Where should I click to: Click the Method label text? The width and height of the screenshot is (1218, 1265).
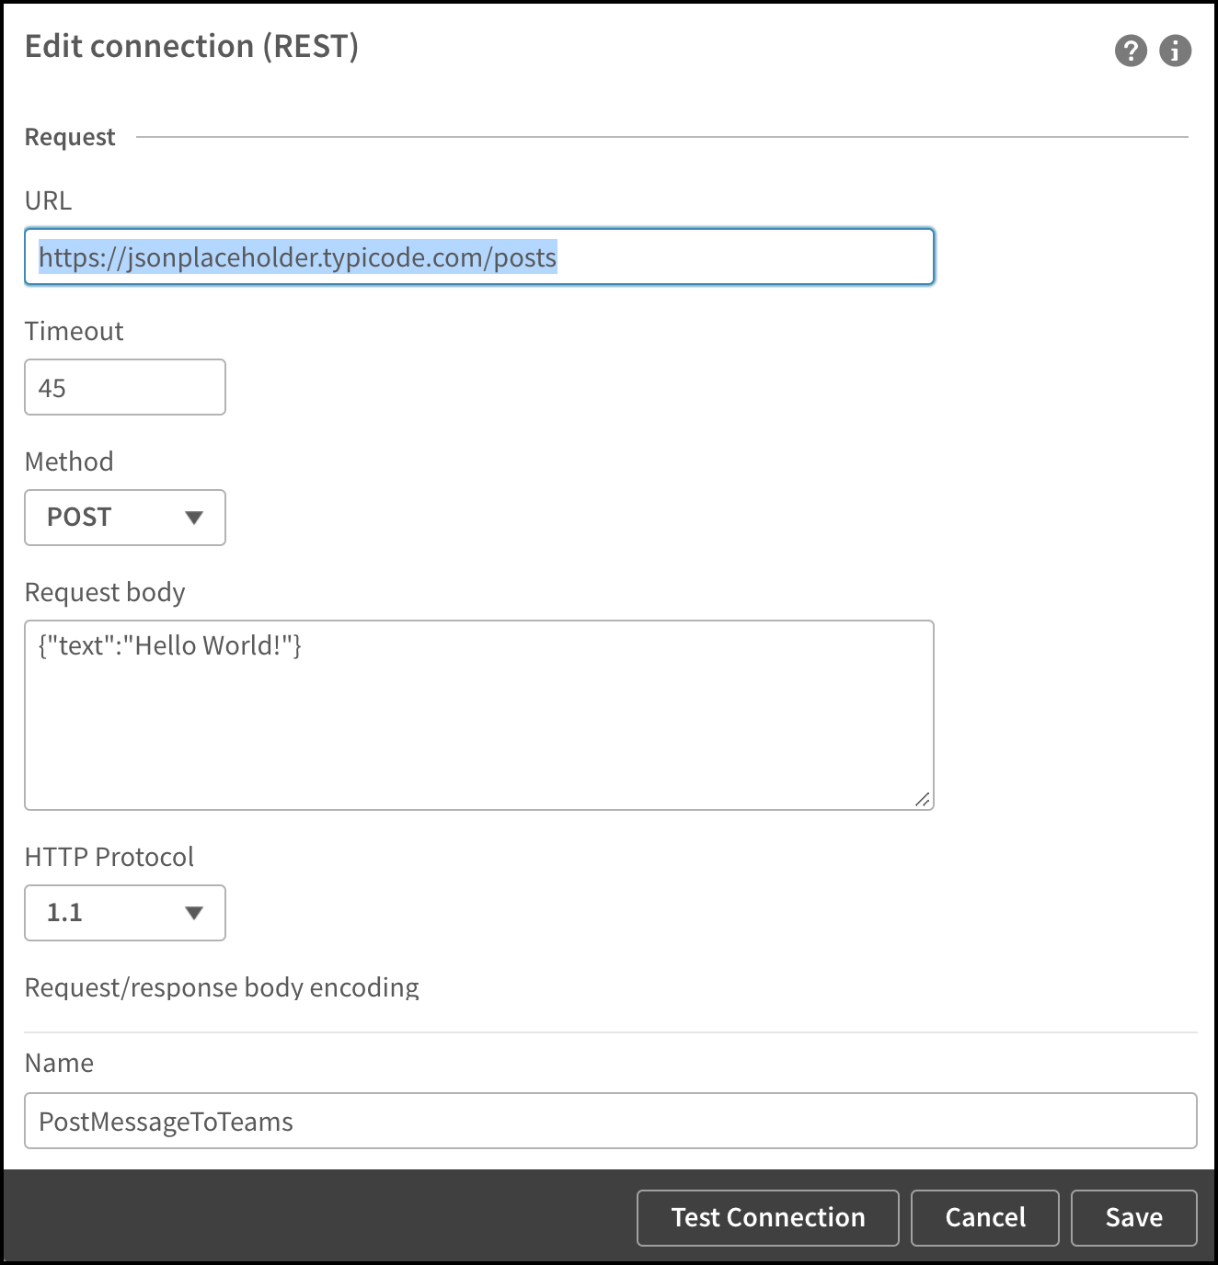69,462
